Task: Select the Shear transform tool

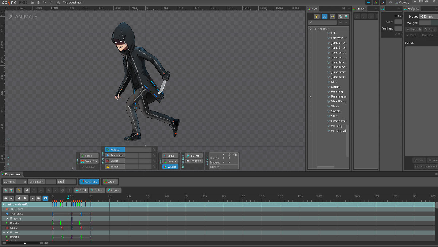Action: (115, 167)
